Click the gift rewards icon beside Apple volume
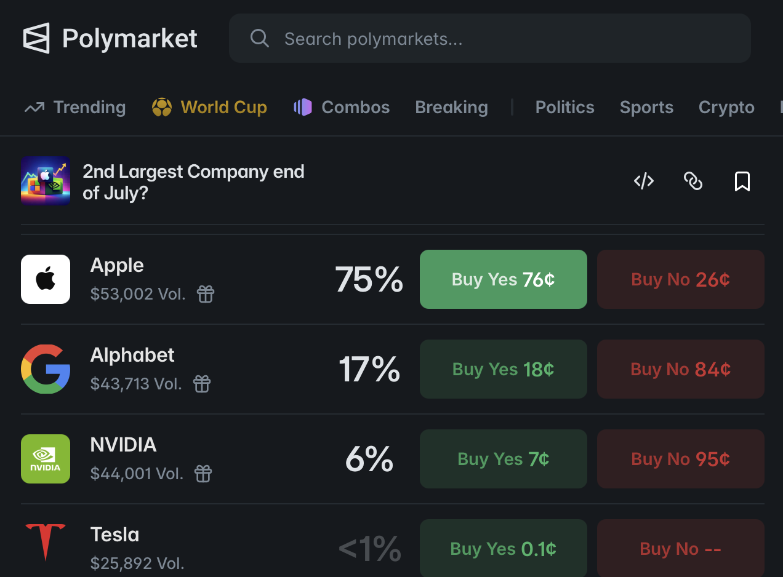Image resolution: width=783 pixels, height=577 pixels. pyautogui.click(x=206, y=294)
